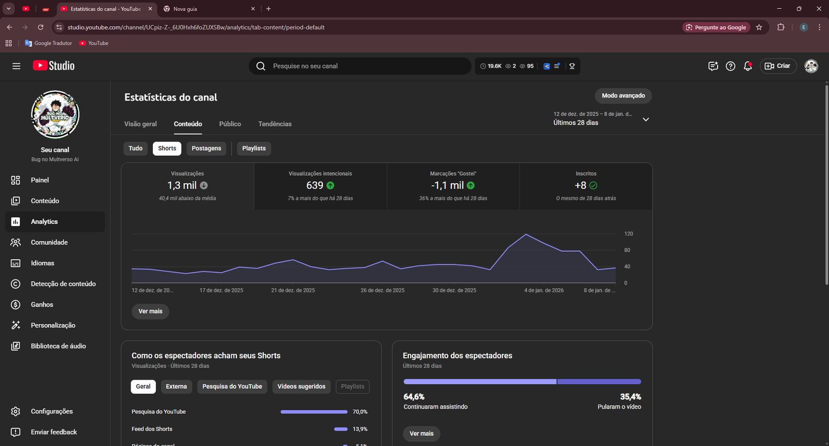Open the tab search dropdown arrow in Chrome
Screen dimensions: 829x446
point(9,9)
